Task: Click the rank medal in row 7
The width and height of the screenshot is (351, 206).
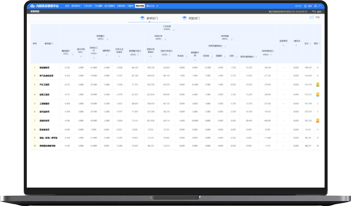Action: click(318, 121)
